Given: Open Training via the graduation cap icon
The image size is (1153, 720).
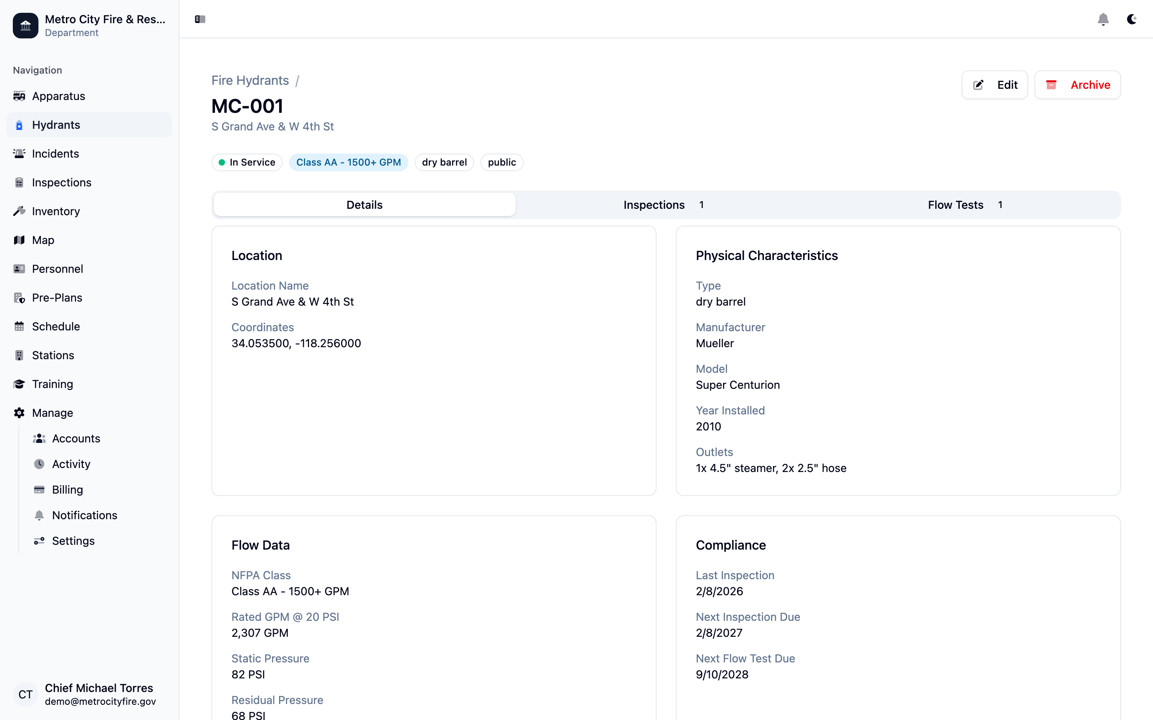Looking at the screenshot, I should tap(19, 384).
